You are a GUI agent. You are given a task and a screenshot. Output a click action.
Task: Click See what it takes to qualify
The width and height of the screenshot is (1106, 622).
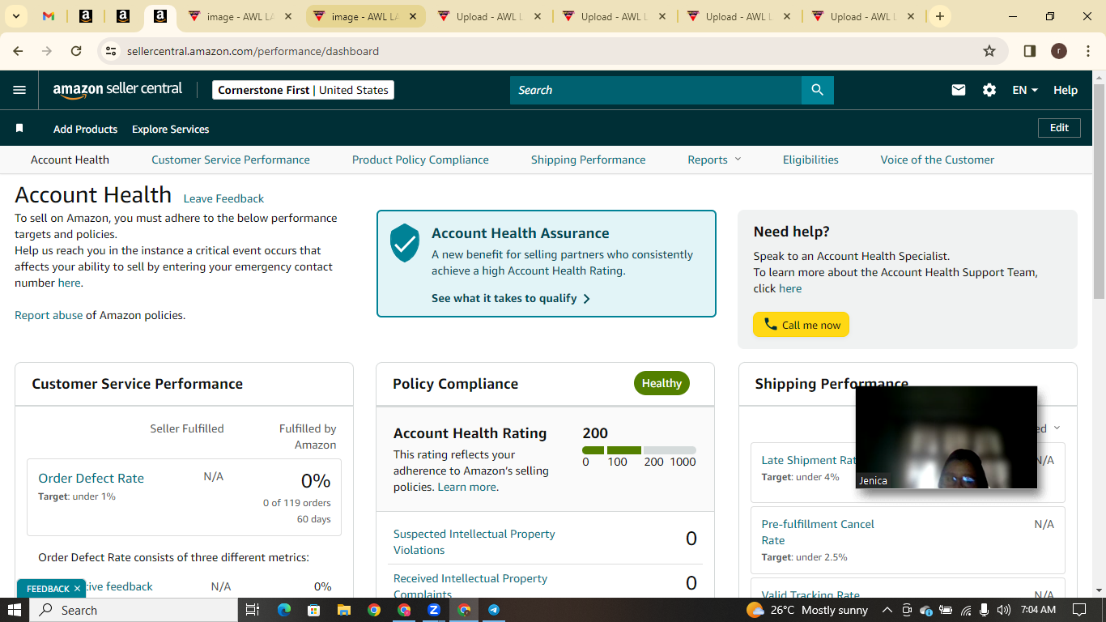(511, 298)
